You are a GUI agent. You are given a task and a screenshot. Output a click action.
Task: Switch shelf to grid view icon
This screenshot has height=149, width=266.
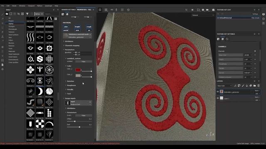(x=56, y=19)
